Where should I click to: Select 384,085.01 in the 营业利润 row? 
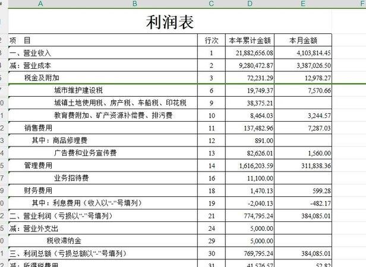pos(316,216)
